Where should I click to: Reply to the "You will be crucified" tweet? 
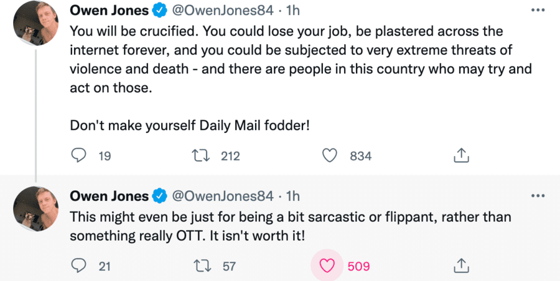[78, 156]
